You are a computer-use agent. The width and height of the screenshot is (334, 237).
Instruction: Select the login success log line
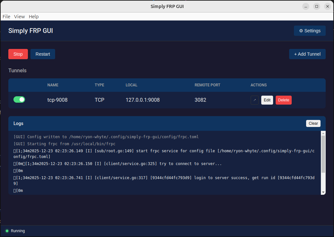160,178
